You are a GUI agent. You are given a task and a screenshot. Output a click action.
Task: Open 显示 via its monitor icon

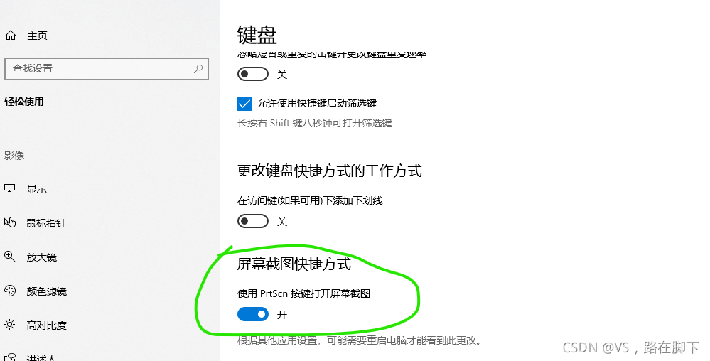pos(10,188)
